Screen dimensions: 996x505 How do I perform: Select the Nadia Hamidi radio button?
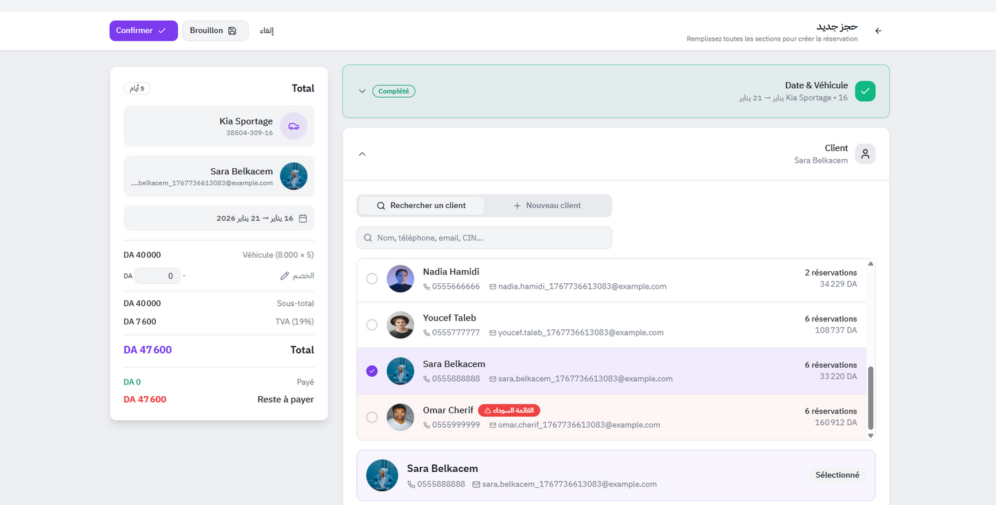[372, 279]
